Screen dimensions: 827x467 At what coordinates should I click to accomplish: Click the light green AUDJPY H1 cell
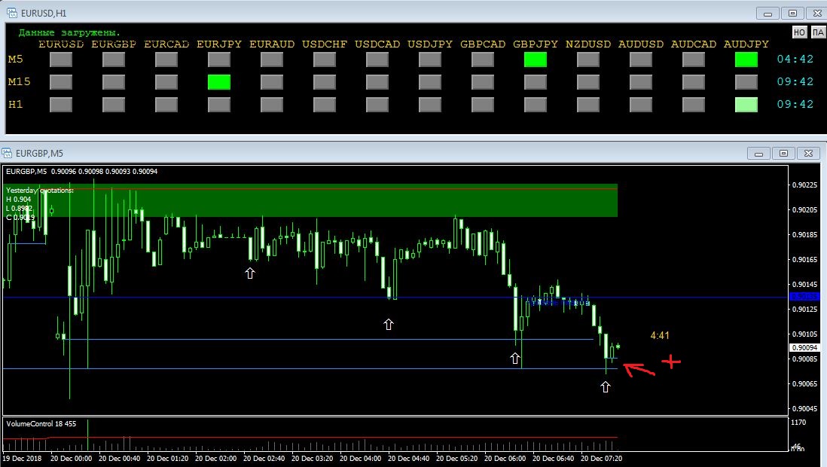(746, 105)
